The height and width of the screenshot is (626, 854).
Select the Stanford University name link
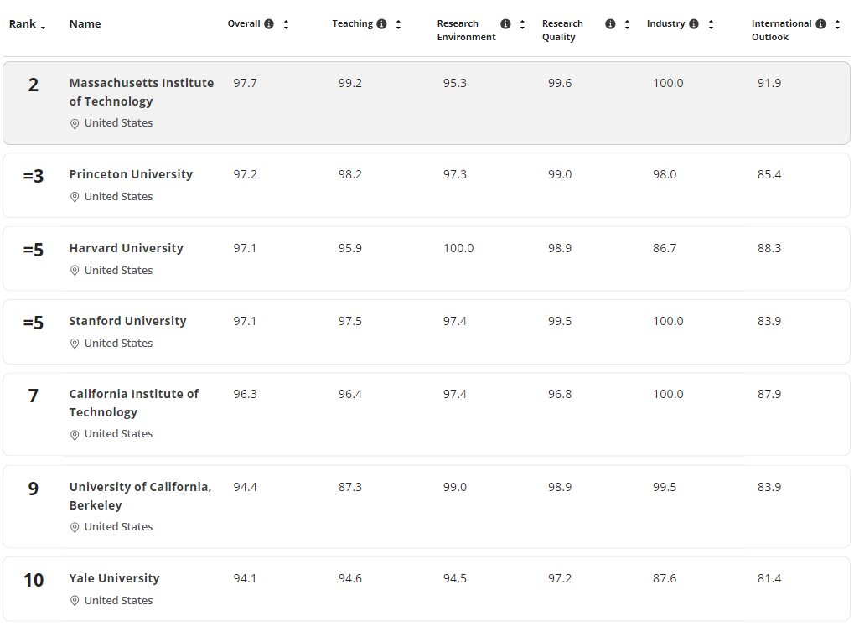point(127,321)
